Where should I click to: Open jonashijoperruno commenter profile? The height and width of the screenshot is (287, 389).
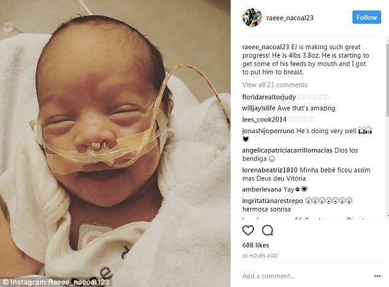268,131
